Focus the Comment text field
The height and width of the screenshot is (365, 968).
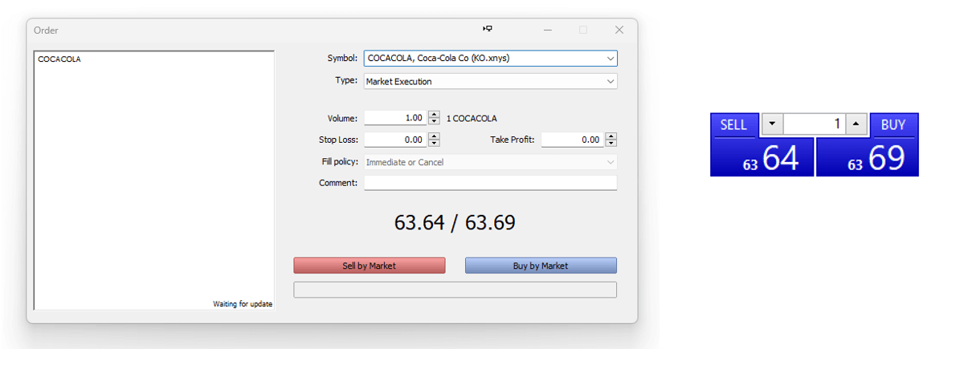click(x=491, y=183)
